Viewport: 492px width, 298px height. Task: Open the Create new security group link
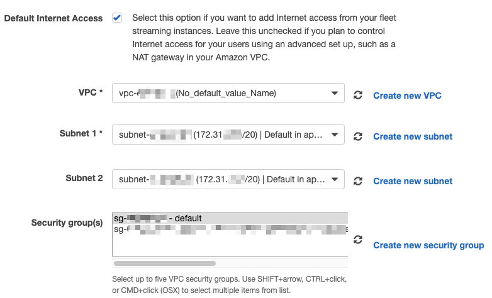pos(428,245)
